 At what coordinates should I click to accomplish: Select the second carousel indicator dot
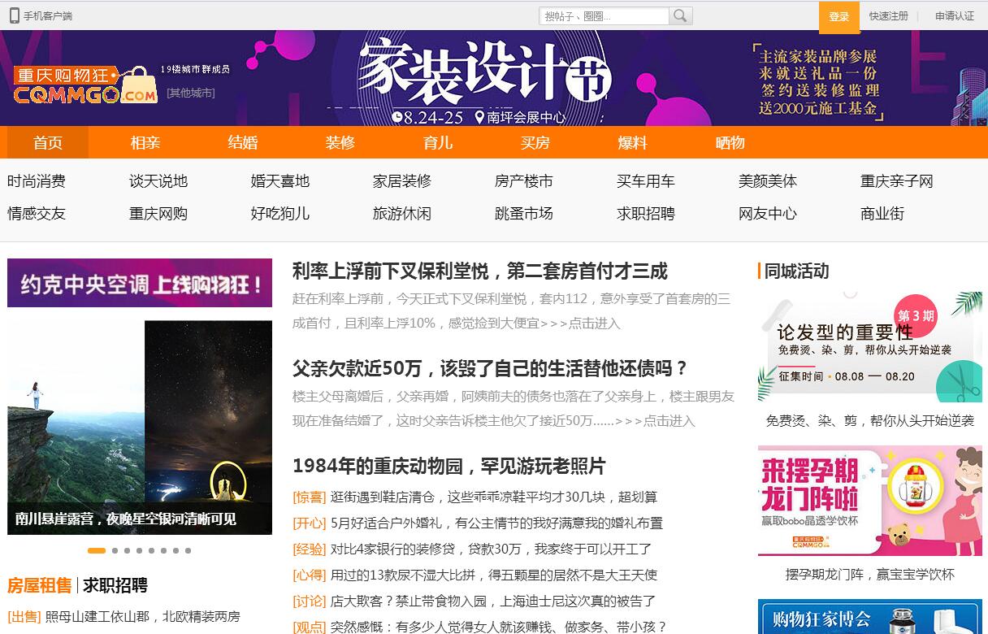[x=115, y=550]
